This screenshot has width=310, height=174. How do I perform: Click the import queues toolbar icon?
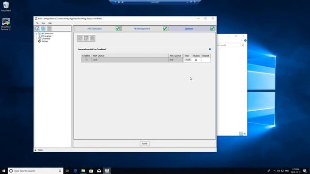pos(86,38)
